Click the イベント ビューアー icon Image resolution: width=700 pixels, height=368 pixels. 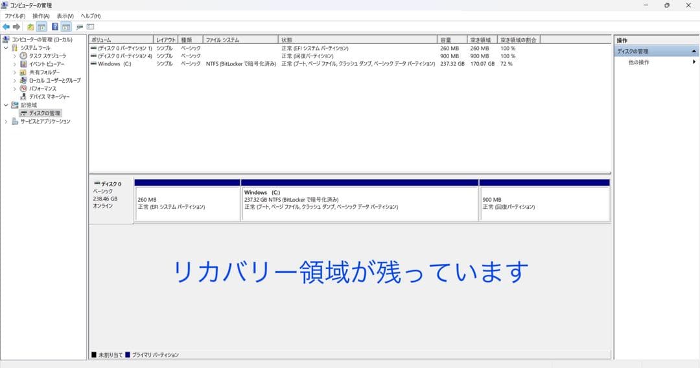(x=23, y=64)
